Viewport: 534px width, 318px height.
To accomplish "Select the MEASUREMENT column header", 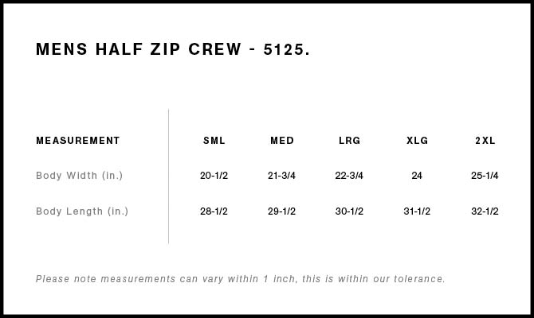I will coord(78,141).
